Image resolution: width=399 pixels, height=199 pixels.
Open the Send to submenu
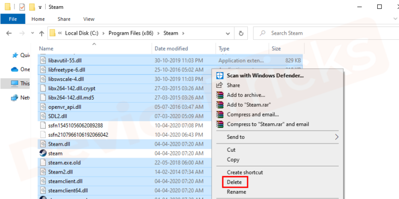click(277, 137)
